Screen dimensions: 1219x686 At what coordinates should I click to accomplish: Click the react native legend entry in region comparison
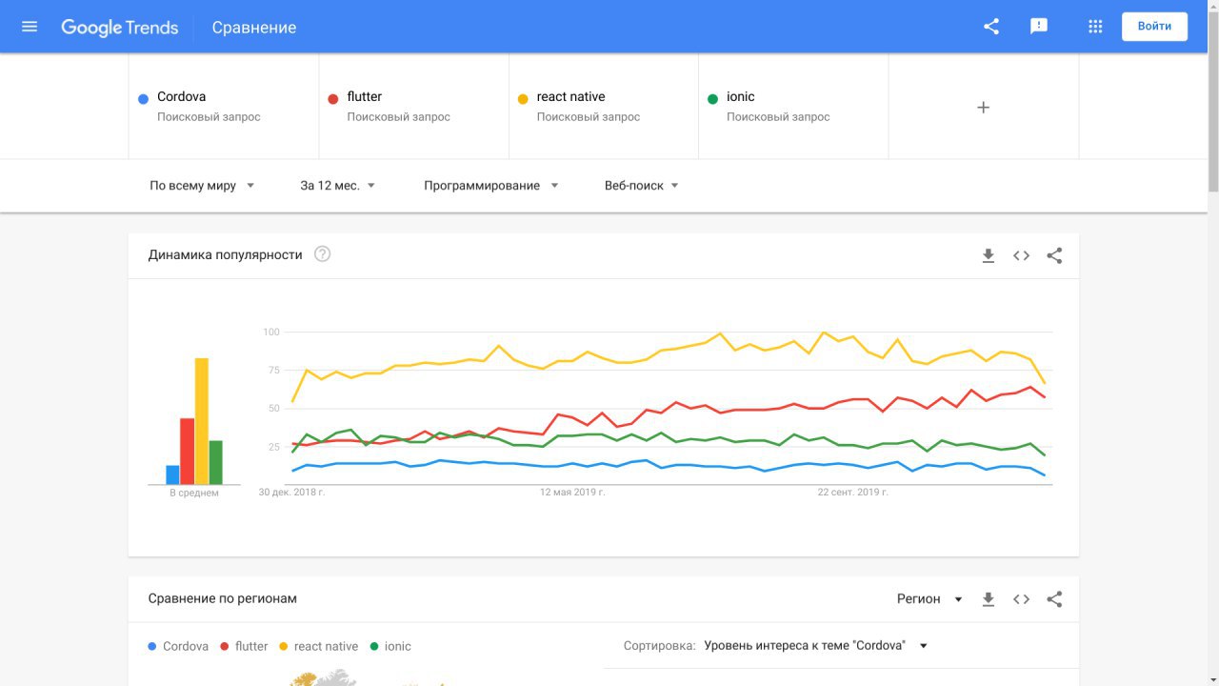click(x=319, y=646)
